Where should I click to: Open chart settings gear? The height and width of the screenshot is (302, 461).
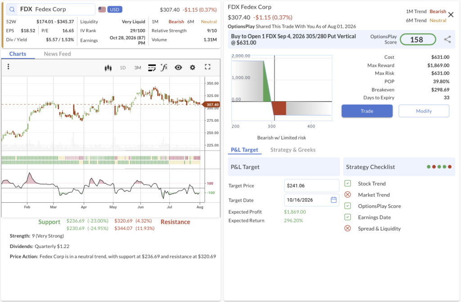(x=193, y=67)
